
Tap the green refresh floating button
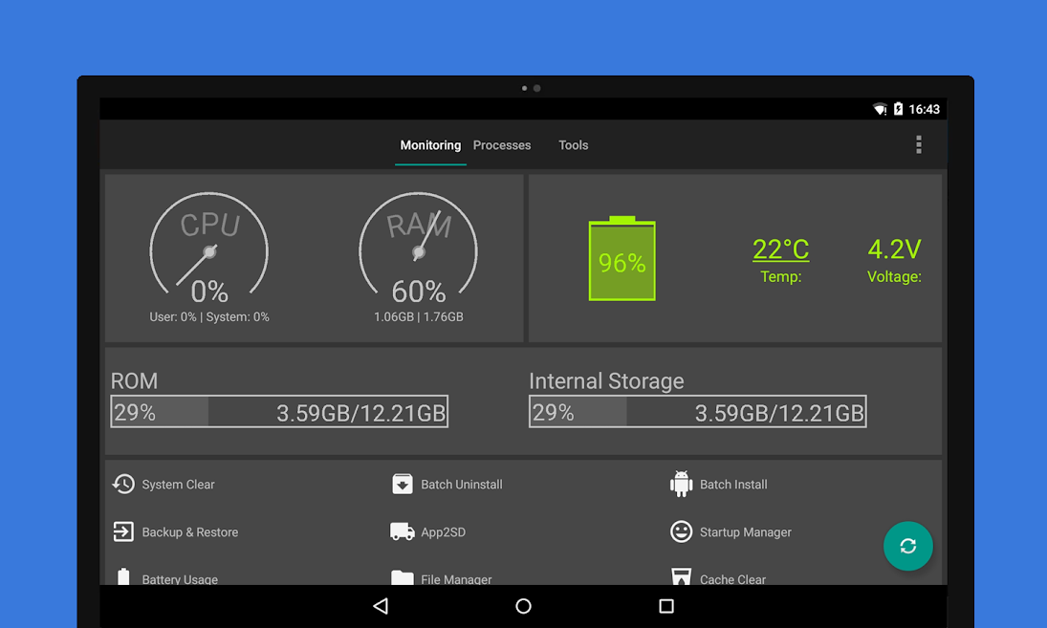pos(907,546)
